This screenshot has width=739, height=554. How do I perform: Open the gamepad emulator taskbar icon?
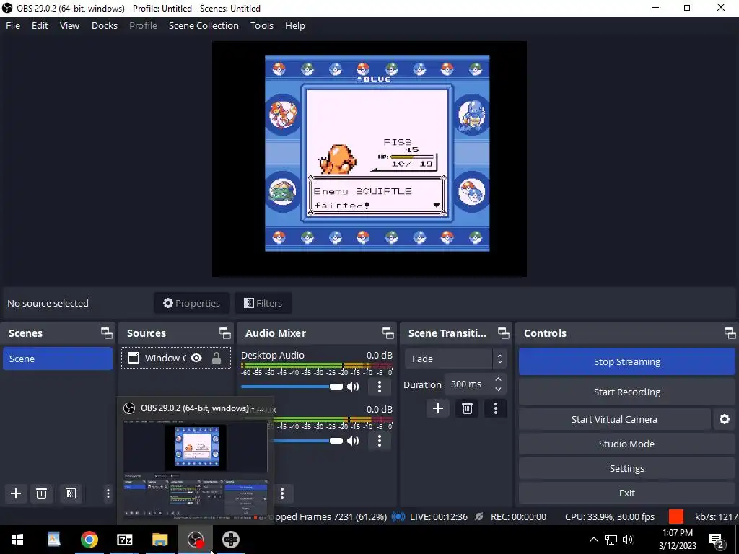point(231,540)
